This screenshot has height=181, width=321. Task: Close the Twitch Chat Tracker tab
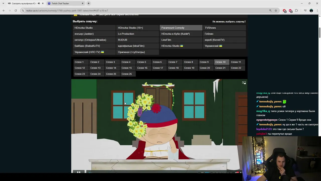[83, 3]
